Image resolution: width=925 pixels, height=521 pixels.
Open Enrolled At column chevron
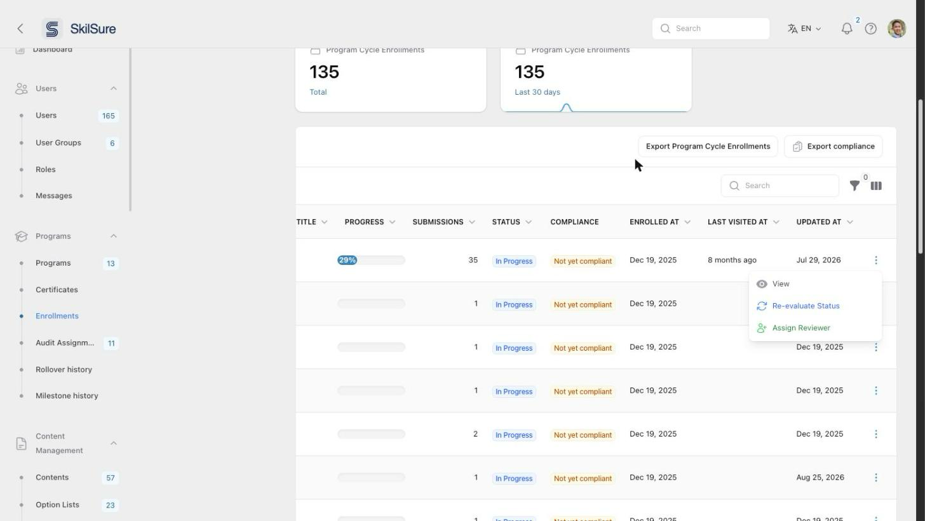pyautogui.click(x=687, y=222)
